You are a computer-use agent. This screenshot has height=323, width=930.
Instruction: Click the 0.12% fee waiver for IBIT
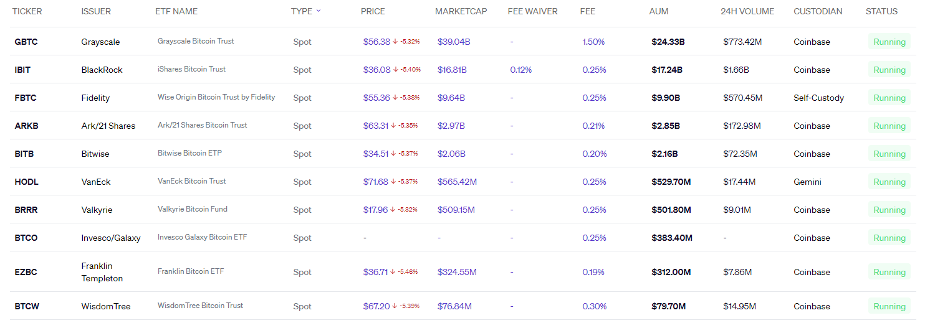520,70
